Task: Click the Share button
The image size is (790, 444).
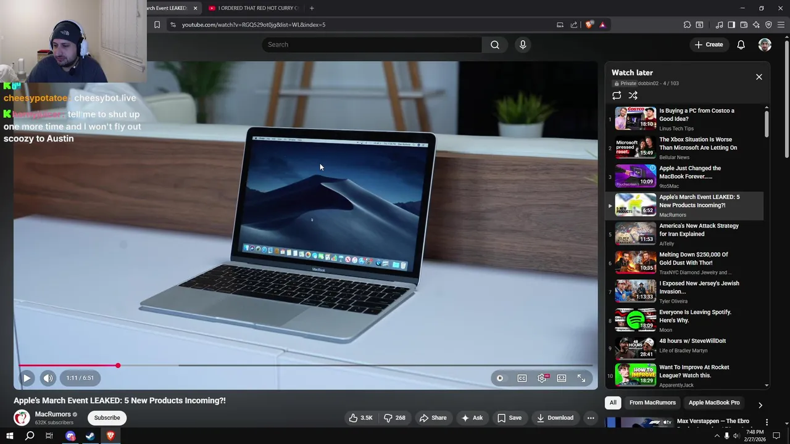Action: click(433, 417)
